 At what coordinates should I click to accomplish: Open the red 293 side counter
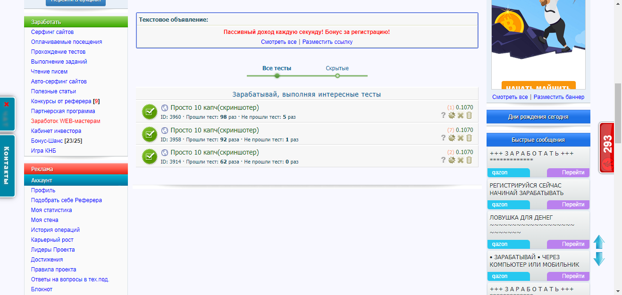607,147
